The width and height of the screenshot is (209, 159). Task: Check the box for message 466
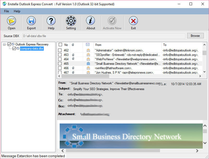(x=60, y=68)
